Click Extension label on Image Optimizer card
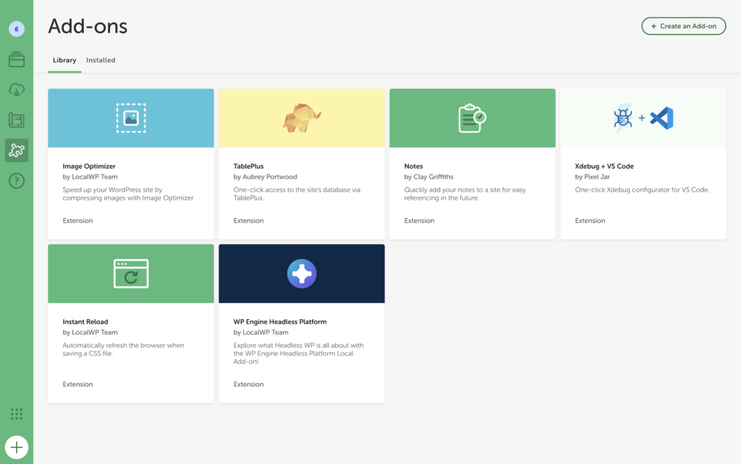Viewport: 741px width, 464px height. click(77, 221)
